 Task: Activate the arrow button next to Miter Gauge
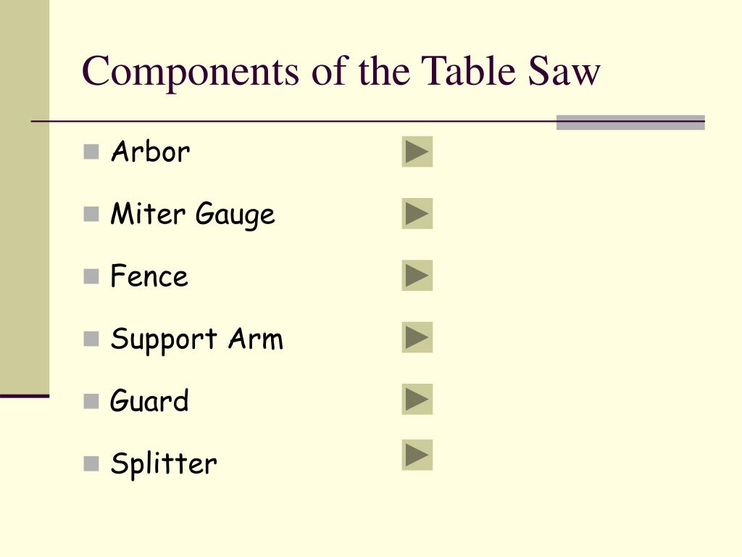click(x=417, y=214)
